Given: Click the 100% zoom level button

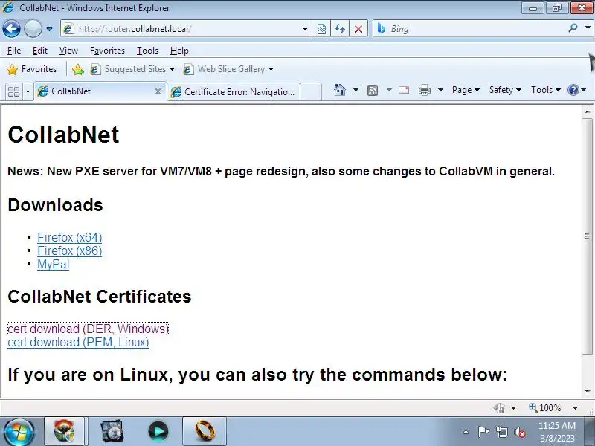Looking at the screenshot, I should [545, 407].
